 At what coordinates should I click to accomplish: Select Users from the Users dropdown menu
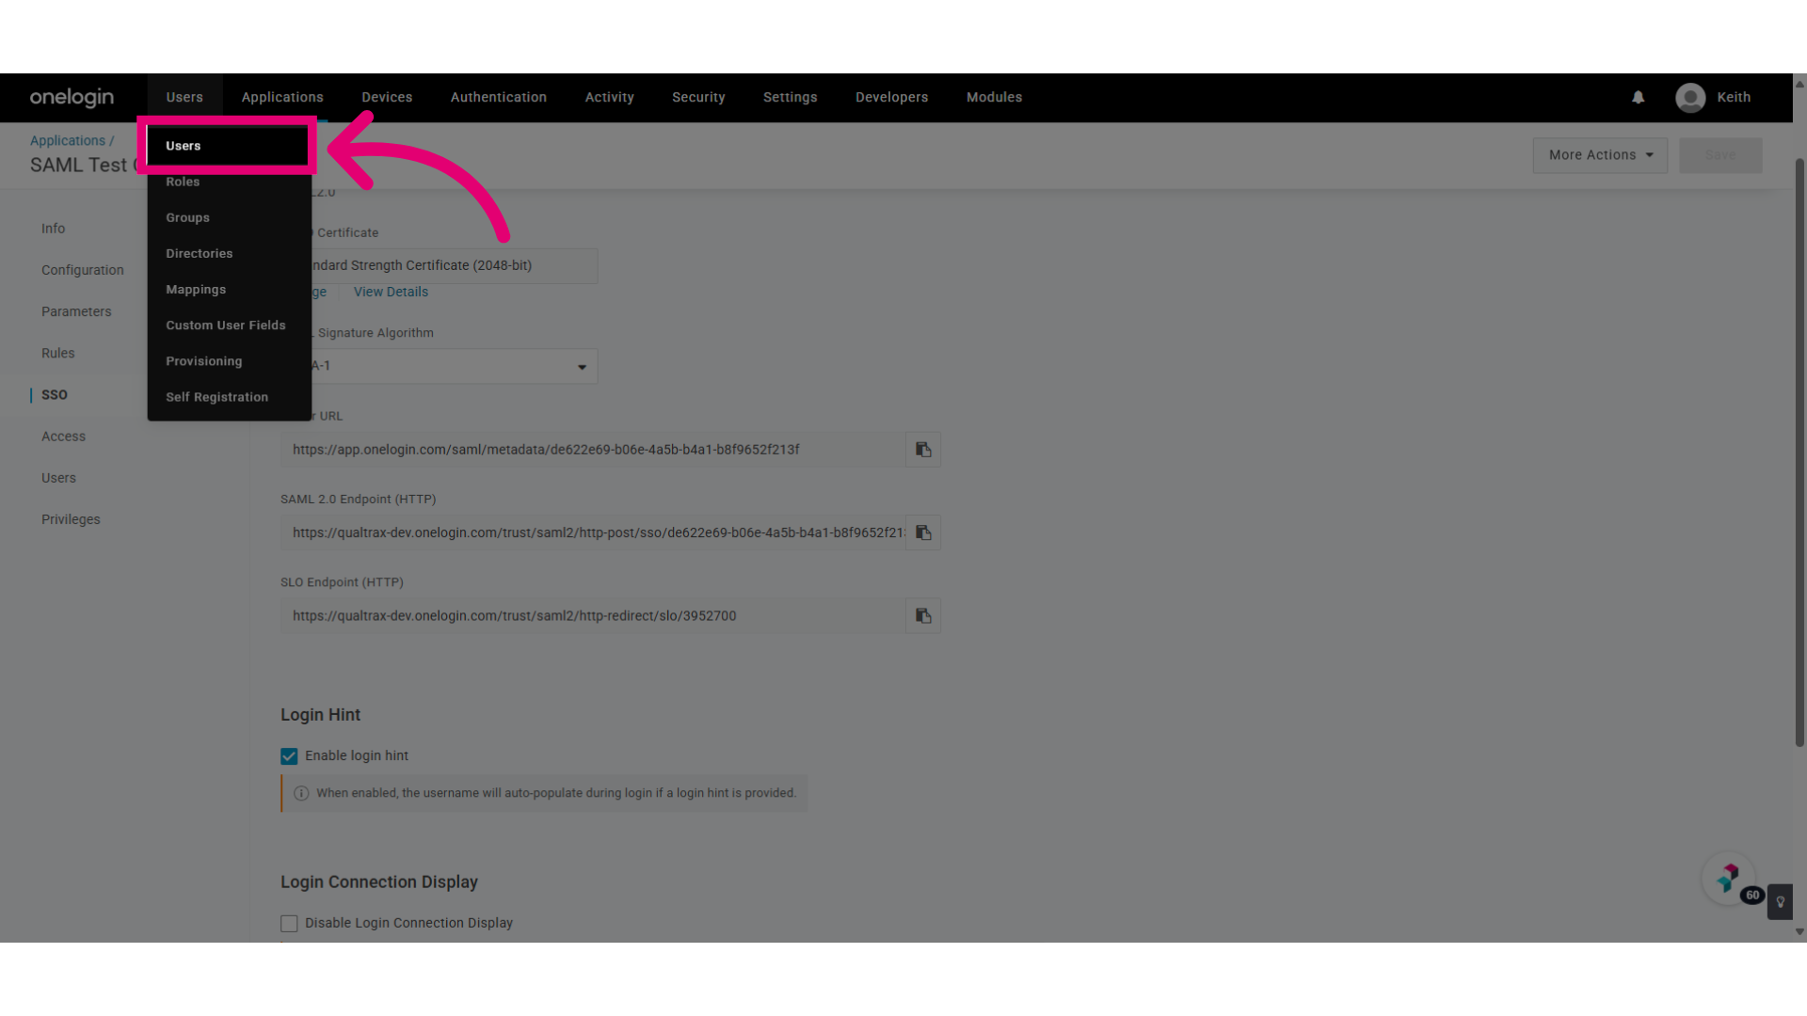point(229,146)
